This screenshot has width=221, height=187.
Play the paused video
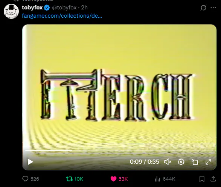(30, 162)
